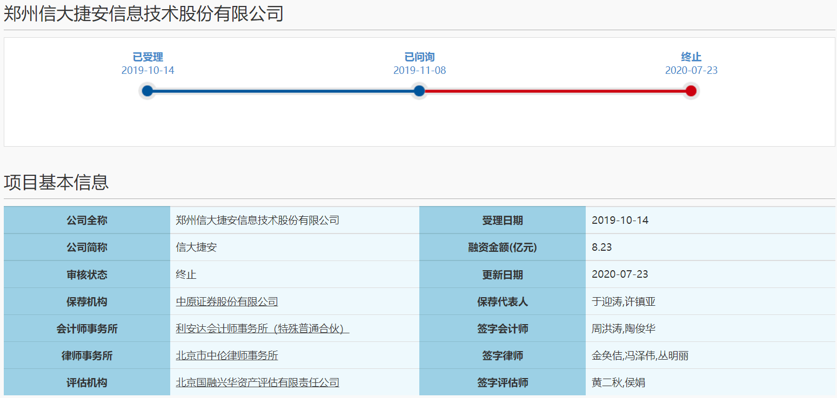Click the date 2019-11-08 under 已问询
The height and width of the screenshot is (398, 837).
pyautogui.click(x=419, y=70)
